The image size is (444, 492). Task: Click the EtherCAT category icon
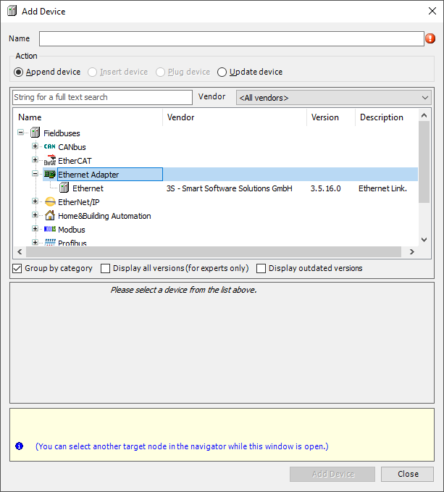point(49,161)
